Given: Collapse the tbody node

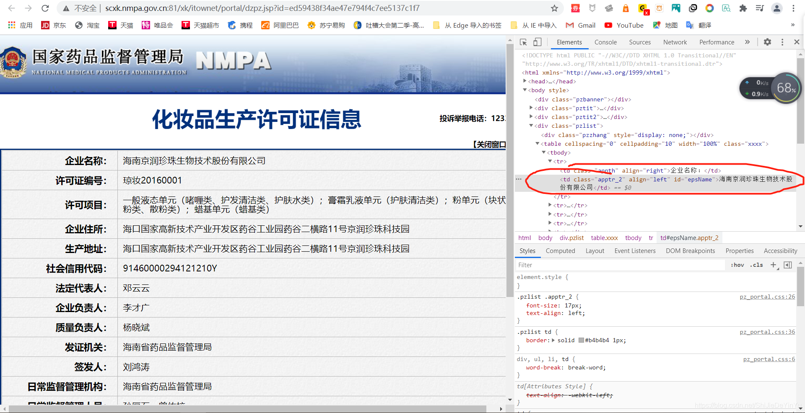Looking at the screenshot, I should click(x=544, y=152).
